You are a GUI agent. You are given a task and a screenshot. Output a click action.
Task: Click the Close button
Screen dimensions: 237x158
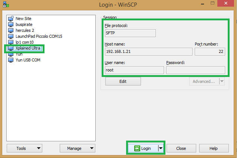(x=181, y=148)
